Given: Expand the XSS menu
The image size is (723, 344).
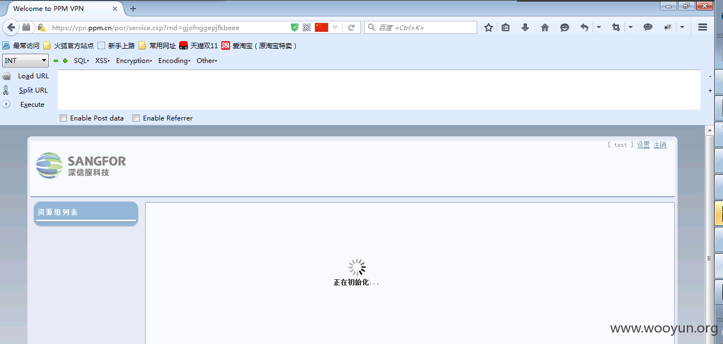Looking at the screenshot, I should coord(103,61).
